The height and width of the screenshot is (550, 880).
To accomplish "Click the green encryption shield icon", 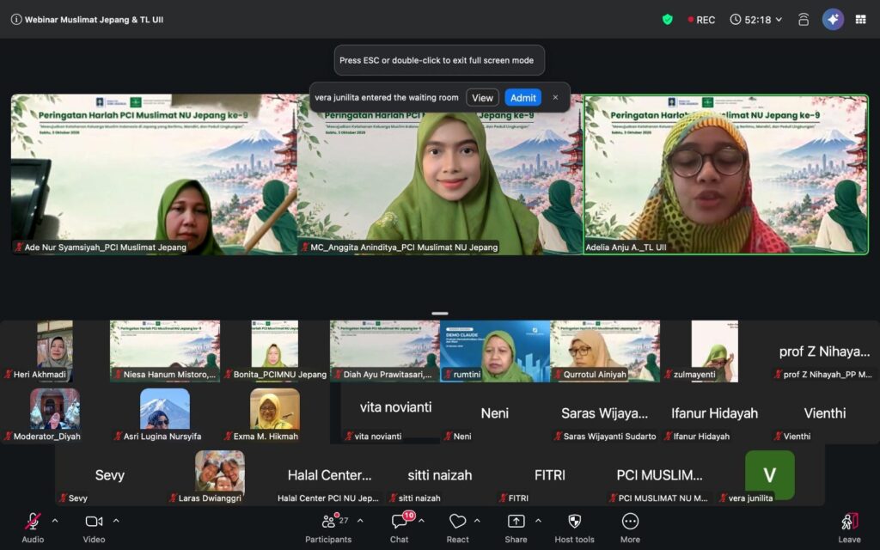I will tap(667, 20).
